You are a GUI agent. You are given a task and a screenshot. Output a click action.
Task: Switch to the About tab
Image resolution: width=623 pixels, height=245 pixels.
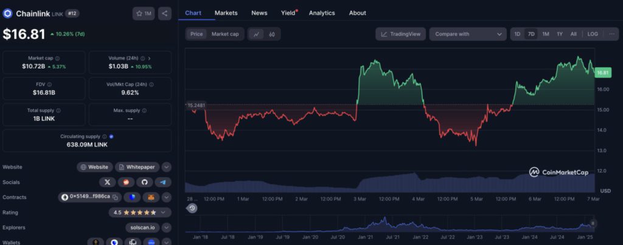tap(358, 13)
